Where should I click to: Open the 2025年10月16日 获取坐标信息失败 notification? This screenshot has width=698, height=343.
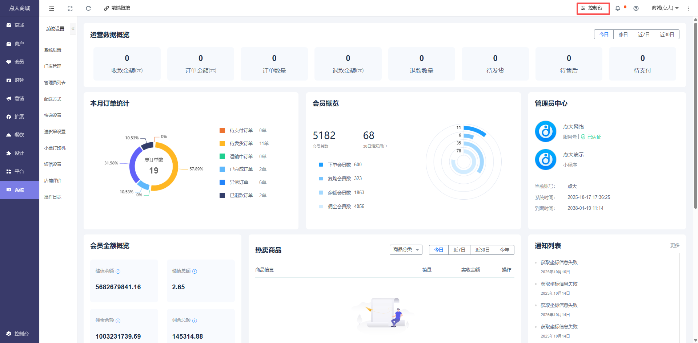(559, 262)
